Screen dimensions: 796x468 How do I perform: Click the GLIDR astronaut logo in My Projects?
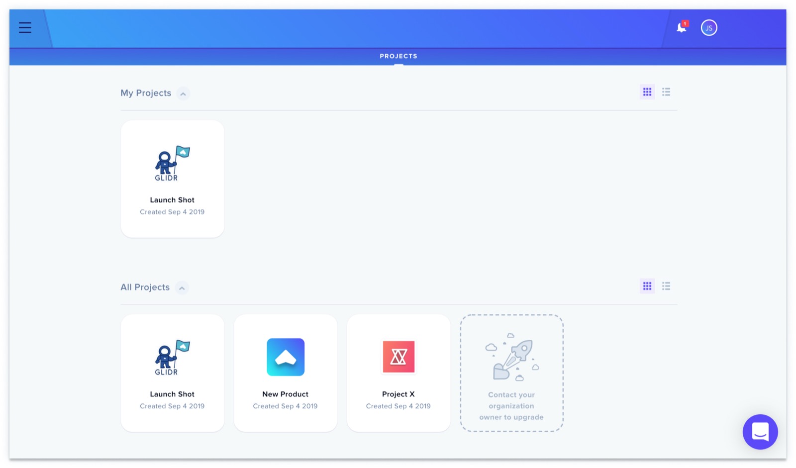[172, 164]
